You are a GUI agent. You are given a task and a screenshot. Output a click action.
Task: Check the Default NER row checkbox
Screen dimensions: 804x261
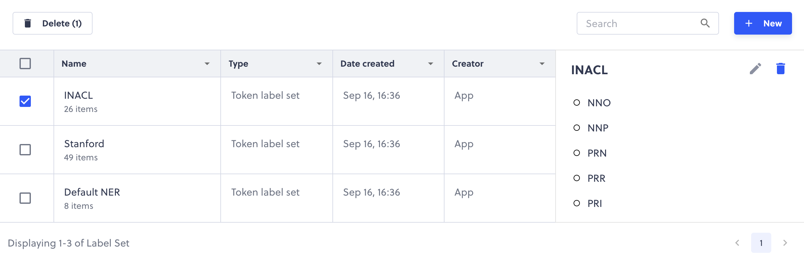pos(25,198)
